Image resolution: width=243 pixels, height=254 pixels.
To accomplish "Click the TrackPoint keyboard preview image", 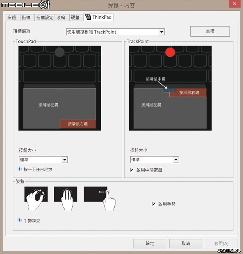I will (x=170, y=88).
